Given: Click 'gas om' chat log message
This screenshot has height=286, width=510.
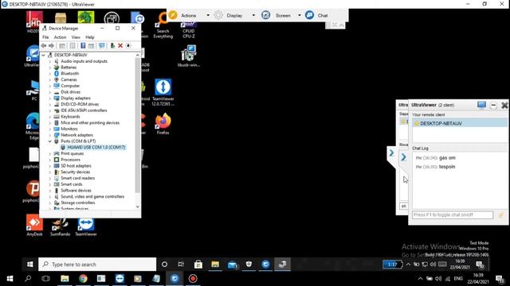Looking at the screenshot, I should (x=447, y=158).
